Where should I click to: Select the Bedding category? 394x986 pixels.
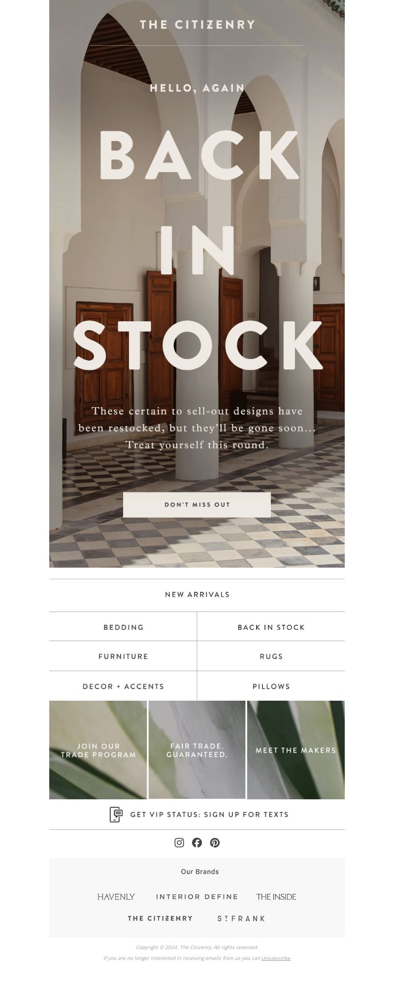(x=123, y=627)
